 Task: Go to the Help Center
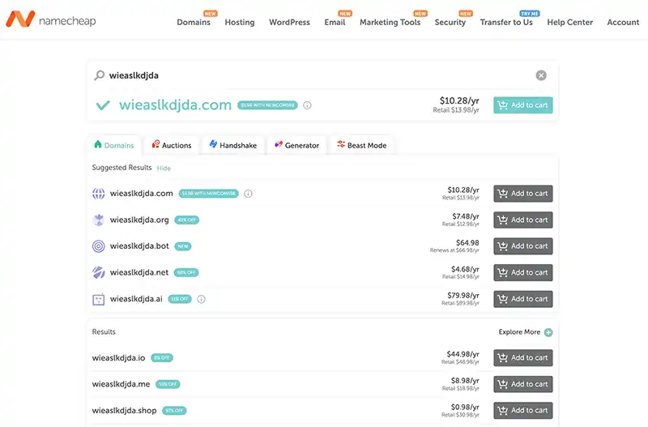570,23
